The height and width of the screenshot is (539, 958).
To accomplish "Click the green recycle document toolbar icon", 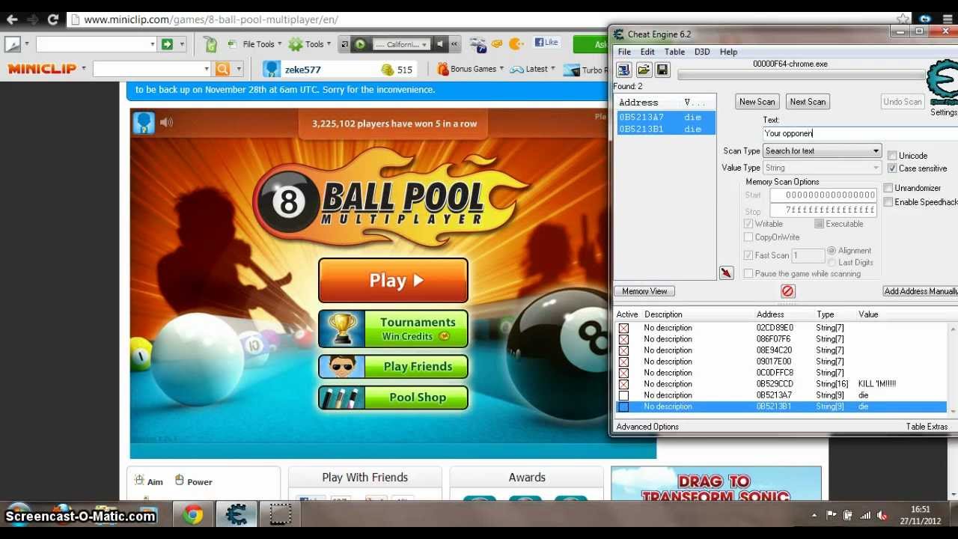I will 210,44.
